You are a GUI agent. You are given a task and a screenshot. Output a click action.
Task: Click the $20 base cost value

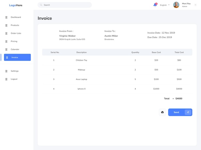click(x=156, y=60)
